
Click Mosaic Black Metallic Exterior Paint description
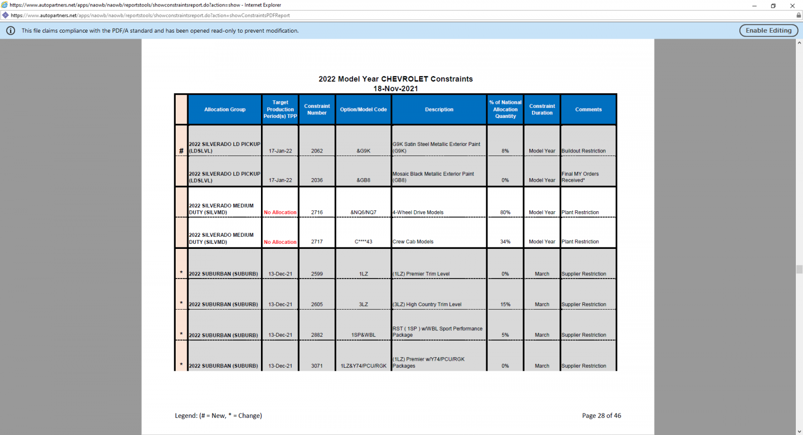[433, 177]
